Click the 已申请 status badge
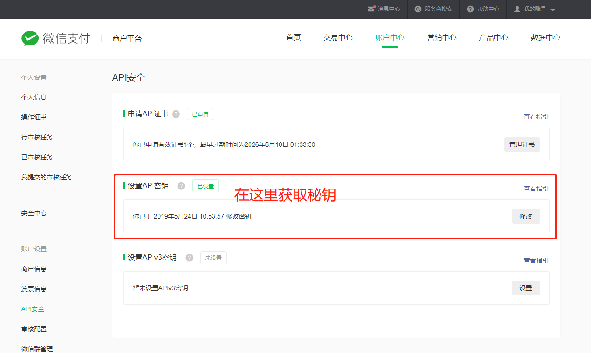591x353 pixels. point(200,114)
